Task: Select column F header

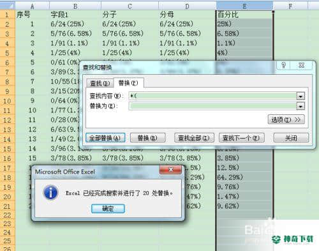Action: coord(290,6)
